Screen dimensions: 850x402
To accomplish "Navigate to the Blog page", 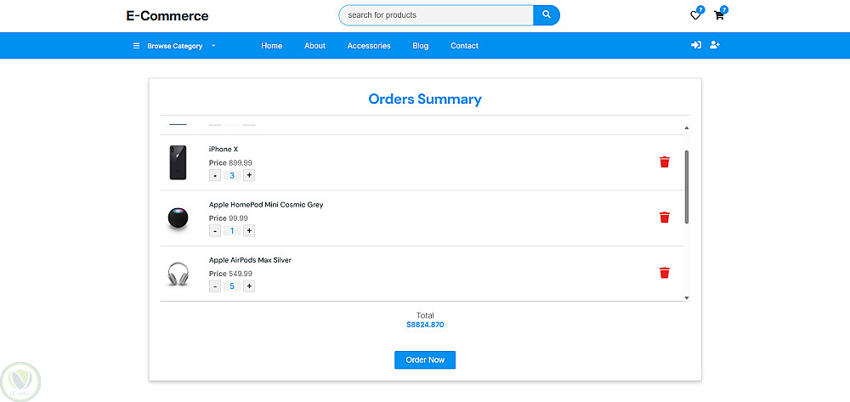I will [x=421, y=46].
